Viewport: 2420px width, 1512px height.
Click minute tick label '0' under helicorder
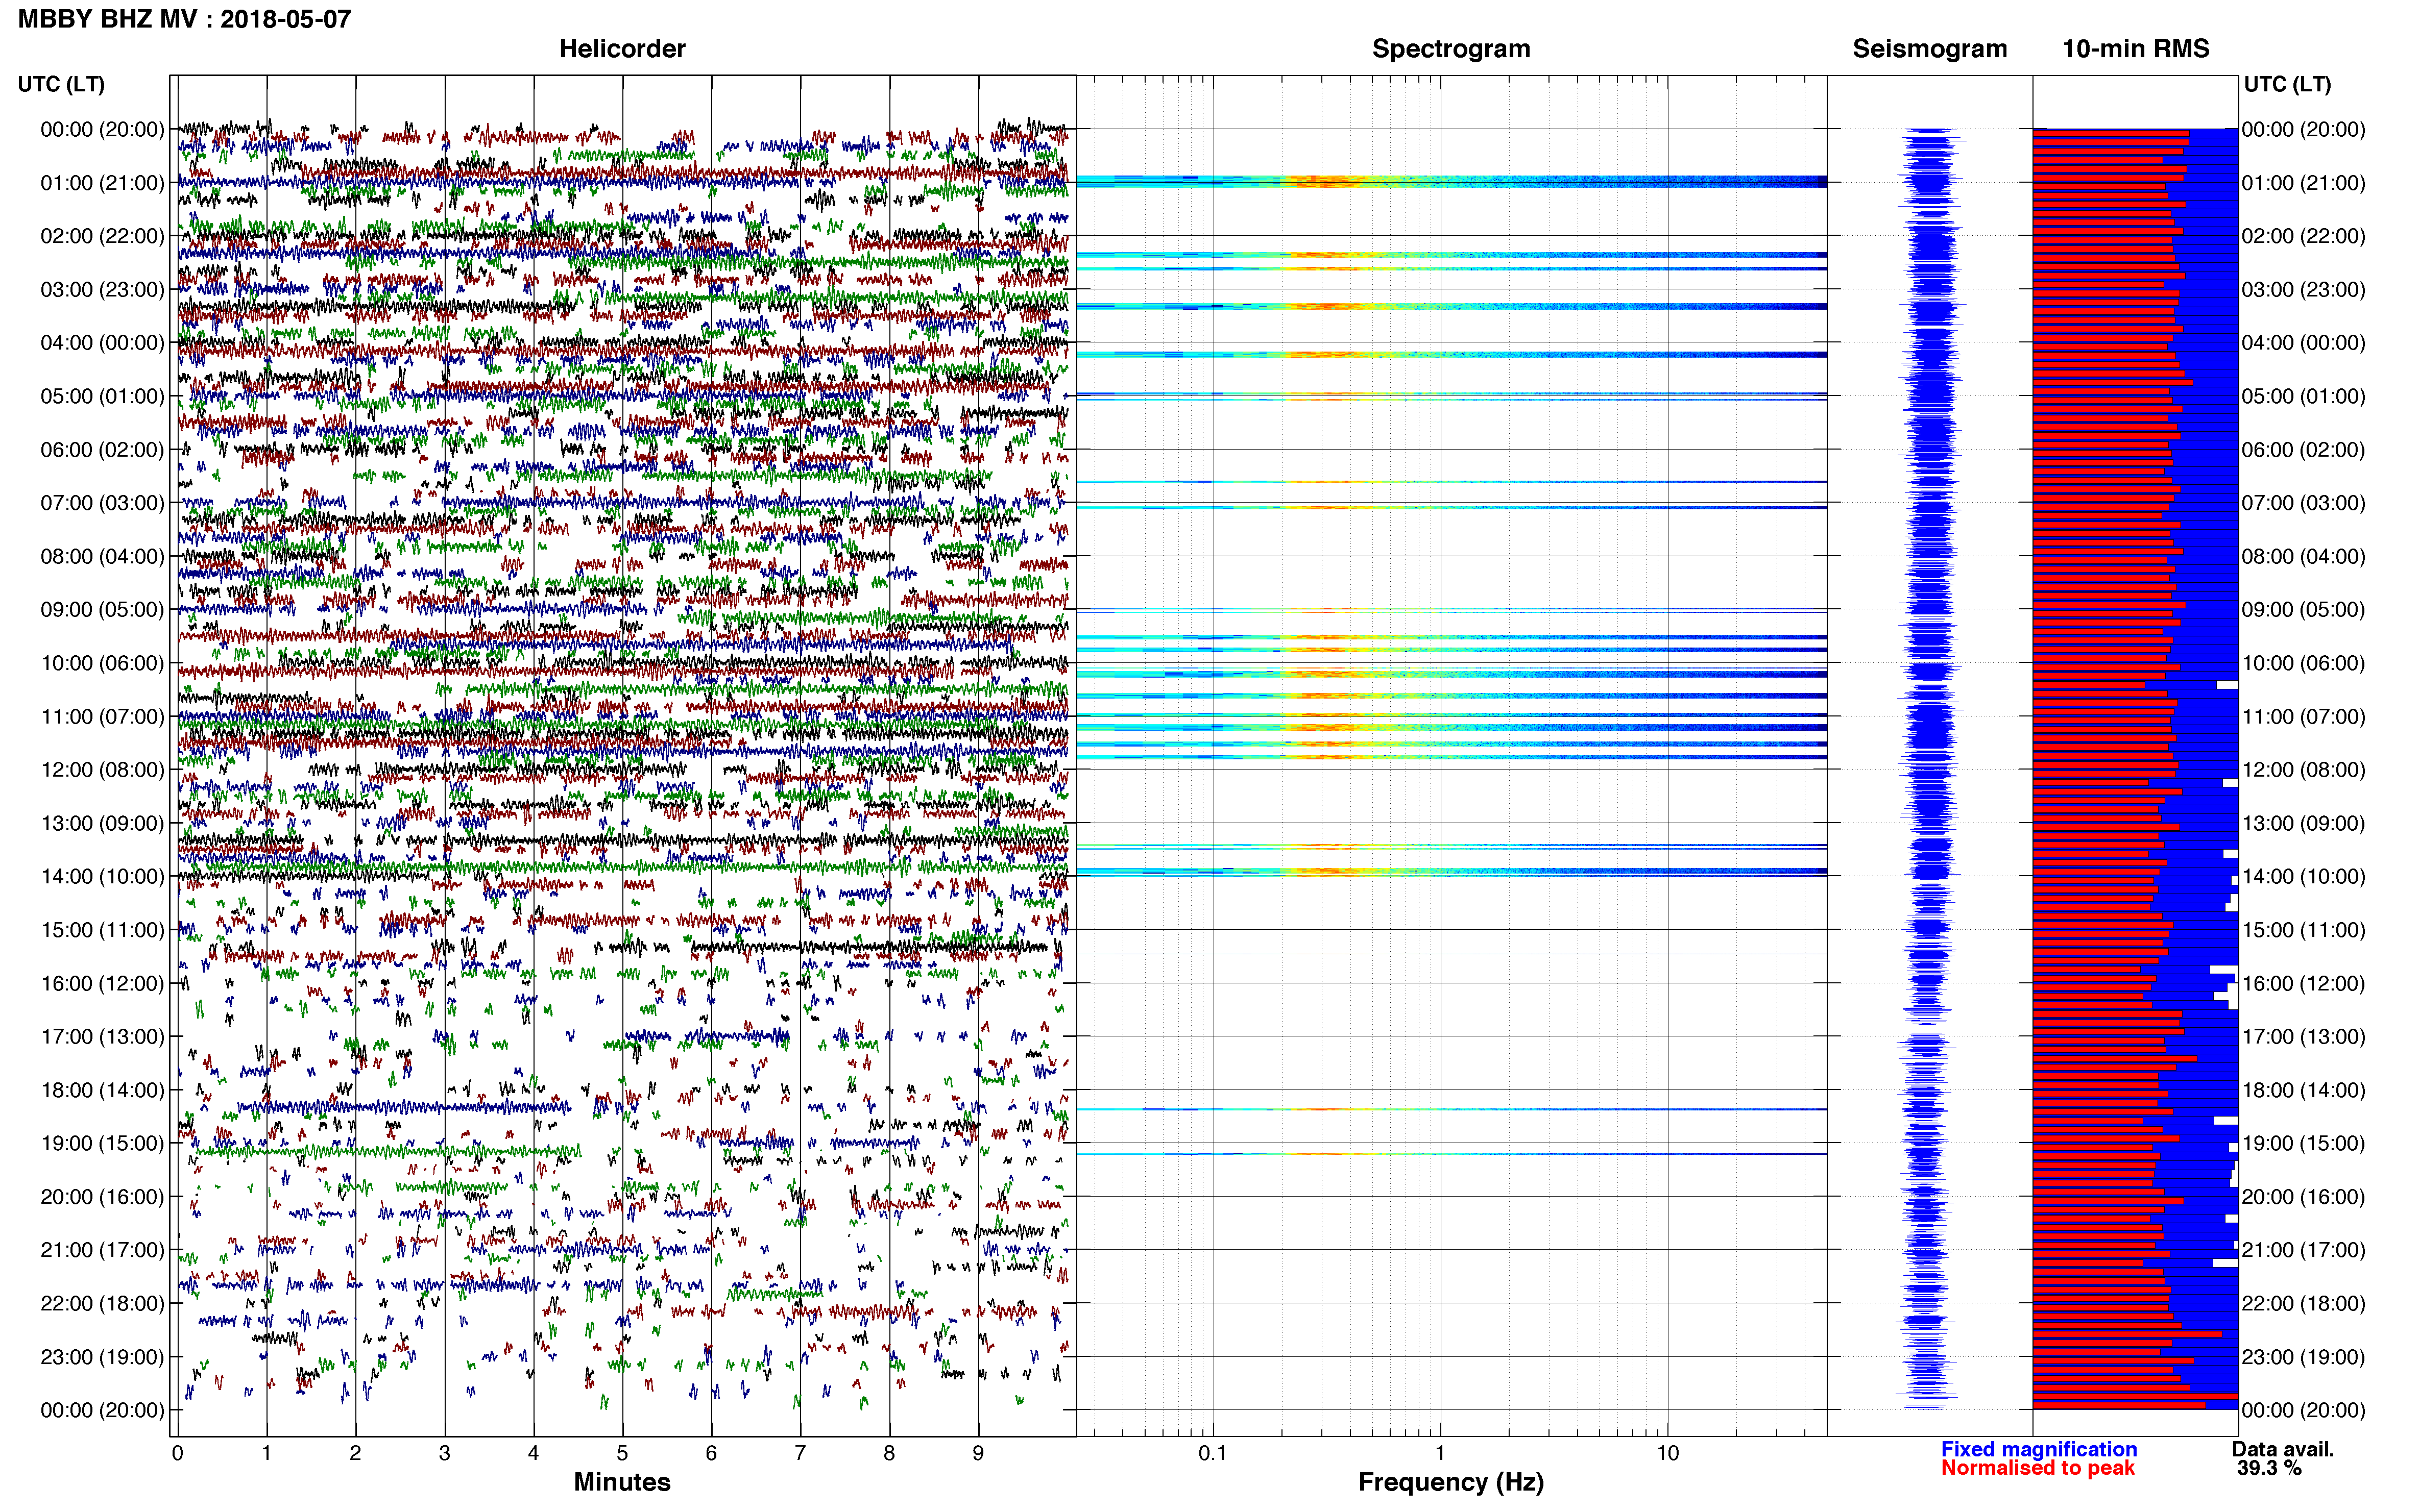tap(177, 1453)
